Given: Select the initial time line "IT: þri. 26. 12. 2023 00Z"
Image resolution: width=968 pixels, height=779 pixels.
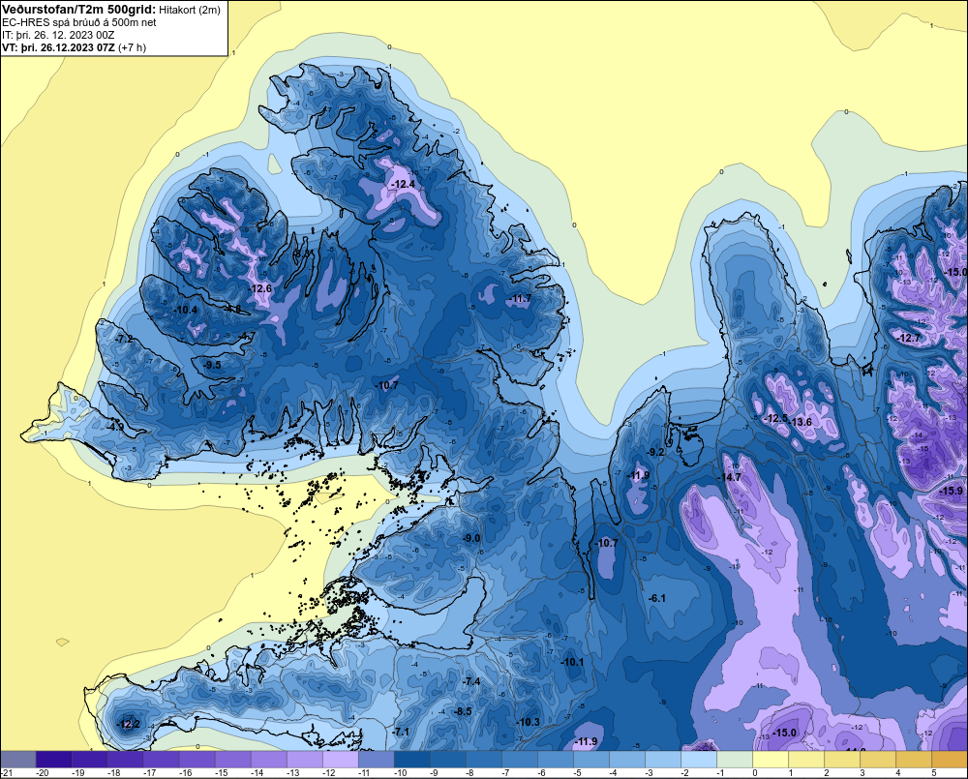Looking at the screenshot, I should (x=58, y=35).
